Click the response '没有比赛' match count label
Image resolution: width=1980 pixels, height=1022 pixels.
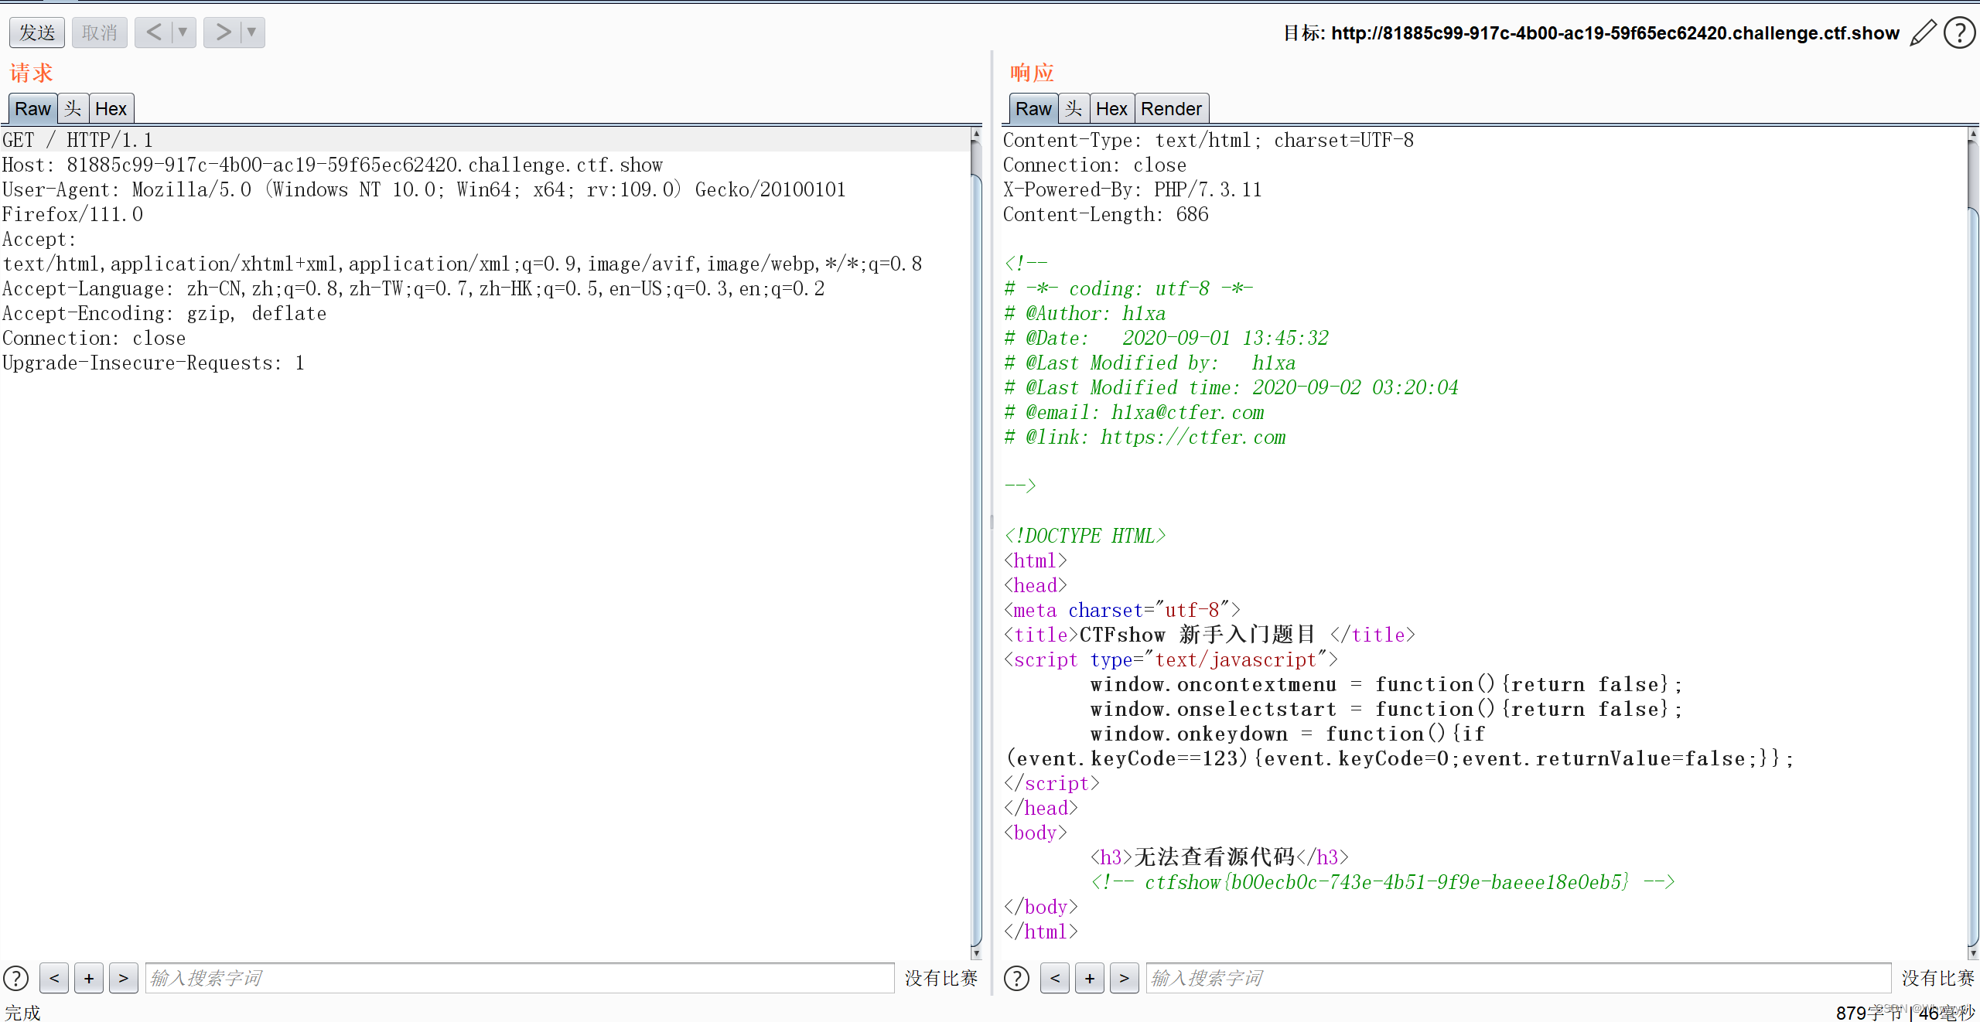click(1938, 979)
